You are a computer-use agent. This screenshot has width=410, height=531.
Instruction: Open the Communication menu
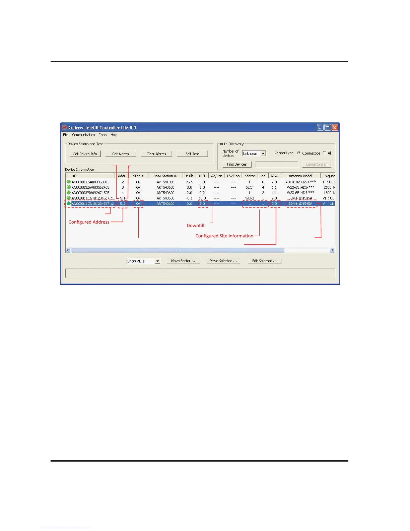tap(83, 135)
